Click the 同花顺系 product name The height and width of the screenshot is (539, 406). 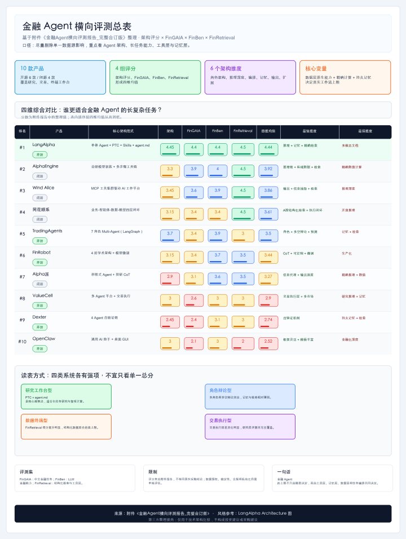pos(41,209)
